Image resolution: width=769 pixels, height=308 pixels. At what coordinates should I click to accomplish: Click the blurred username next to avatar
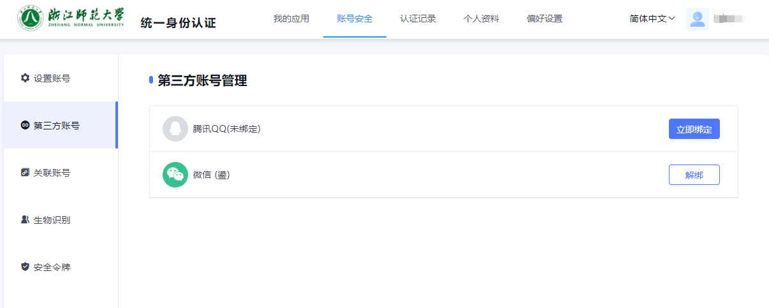(729, 19)
